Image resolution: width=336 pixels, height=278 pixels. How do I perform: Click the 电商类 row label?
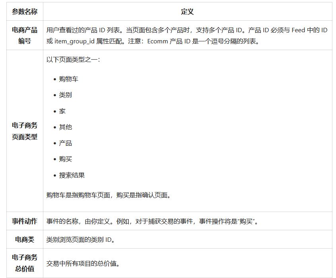click(25, 240)
